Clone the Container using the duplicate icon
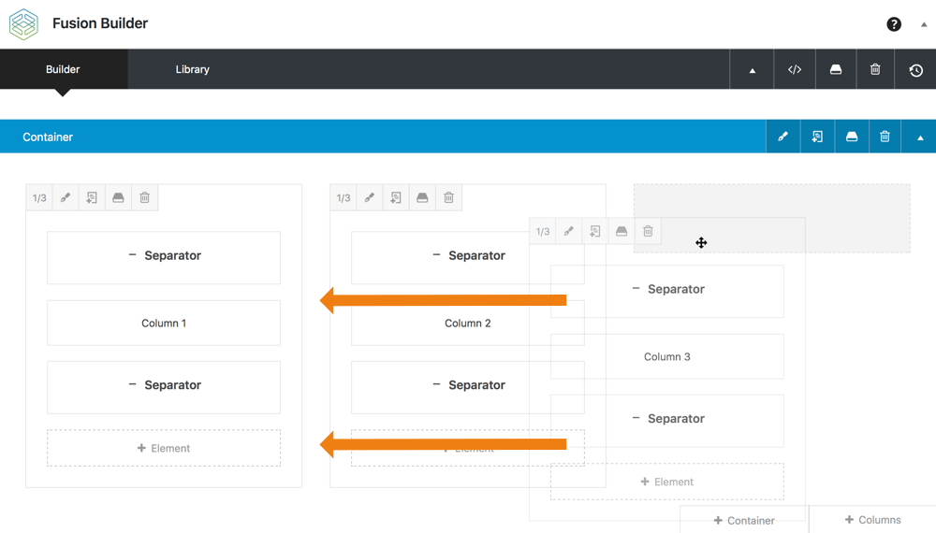Viewport: 936px width, 533px height. [x=817, y=137]
